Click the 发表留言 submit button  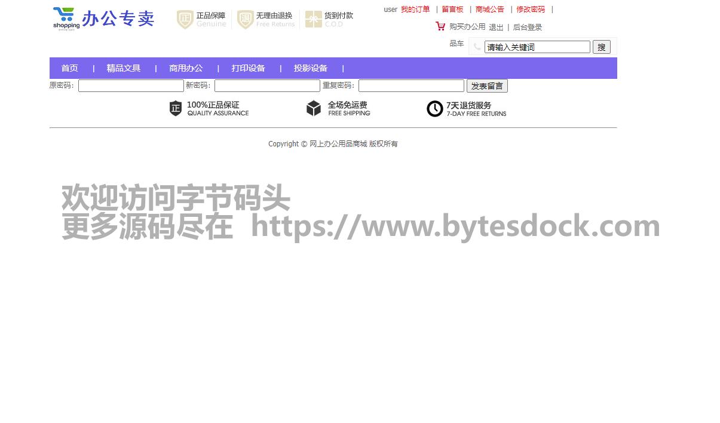(487, 86)
